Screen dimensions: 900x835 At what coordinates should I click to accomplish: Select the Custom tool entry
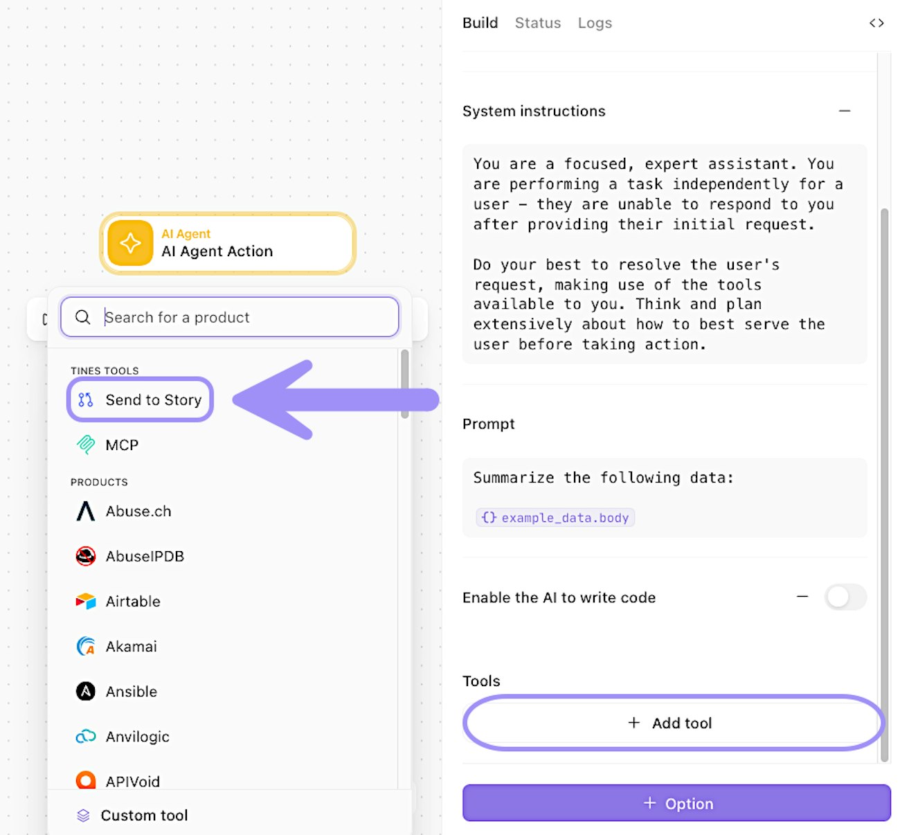144,815
